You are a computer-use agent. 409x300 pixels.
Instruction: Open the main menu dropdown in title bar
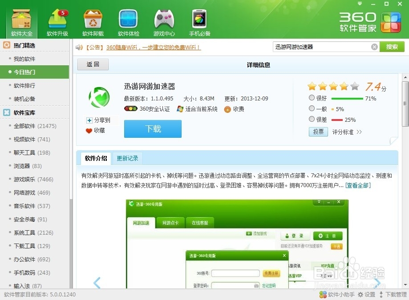tap(360, 4)
